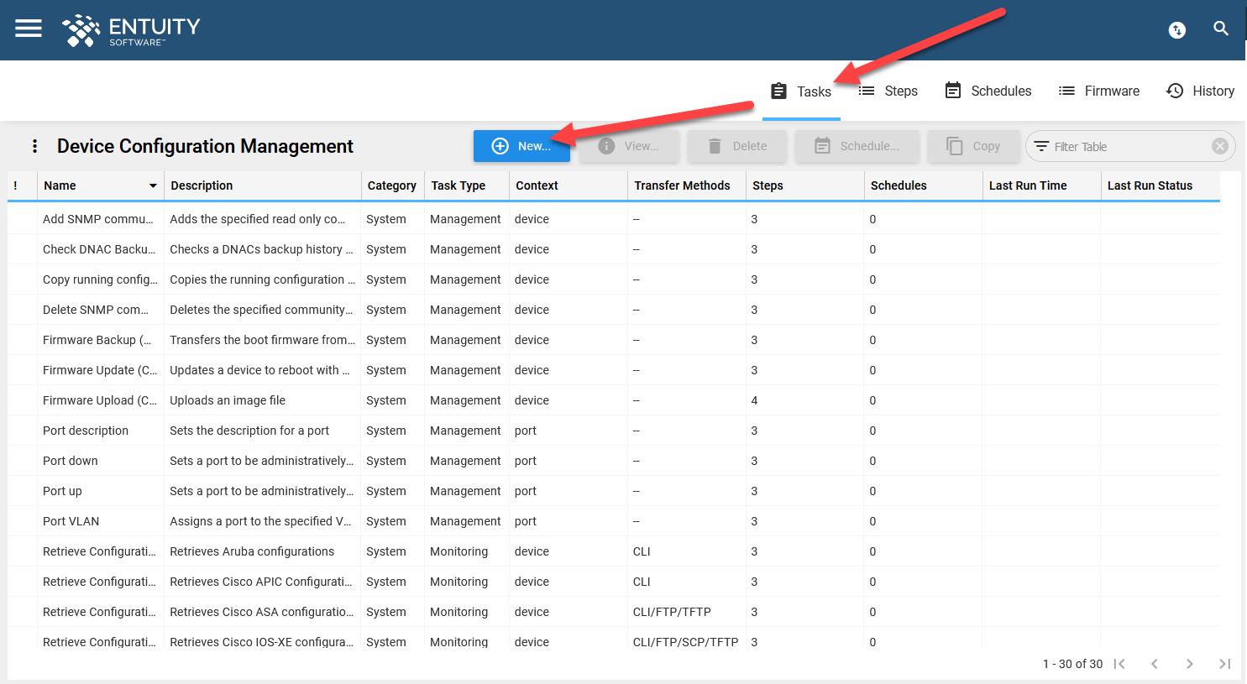This screenshot has height=684, width=1247.
Task: Click the Copy button
Action: pos(974,145)
